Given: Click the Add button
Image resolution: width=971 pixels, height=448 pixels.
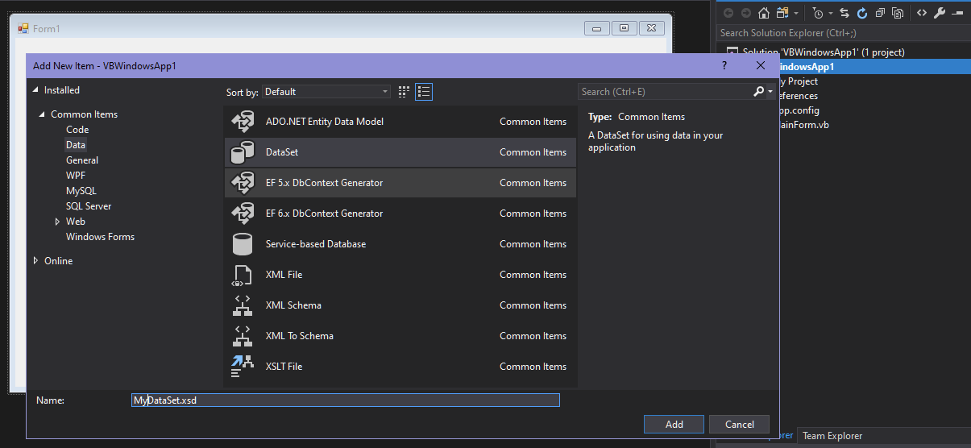Looking at the screenshot, I should click(674, 425).
